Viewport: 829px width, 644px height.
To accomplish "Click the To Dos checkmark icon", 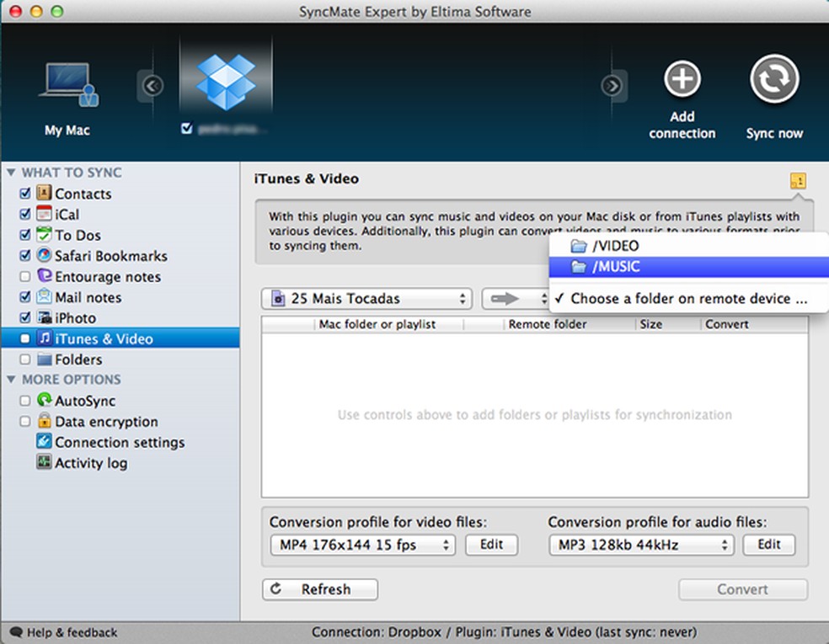I will 44,234.
